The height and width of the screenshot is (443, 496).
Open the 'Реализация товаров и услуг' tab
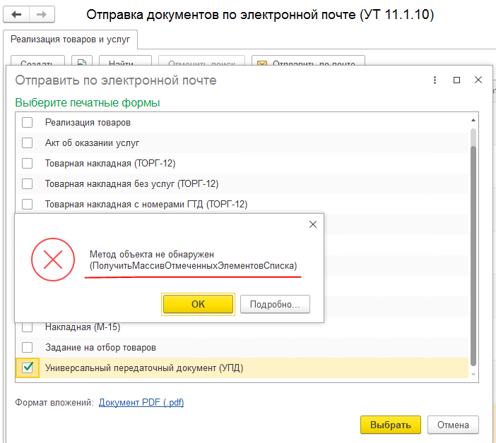(x=70, y=40)
